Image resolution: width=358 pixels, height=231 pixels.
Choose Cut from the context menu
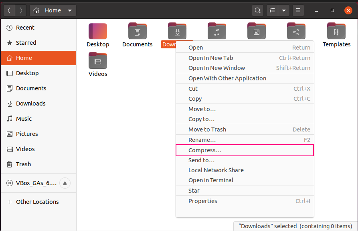pos(245,89)
